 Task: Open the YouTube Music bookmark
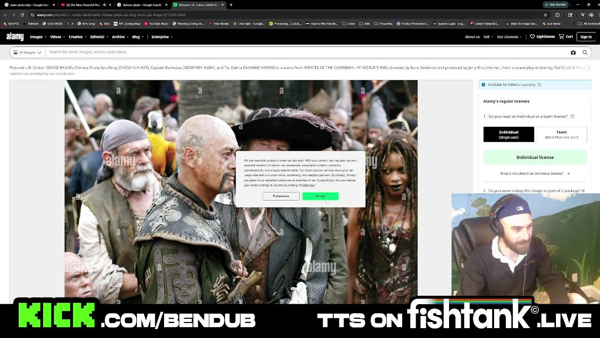point(157,23)
